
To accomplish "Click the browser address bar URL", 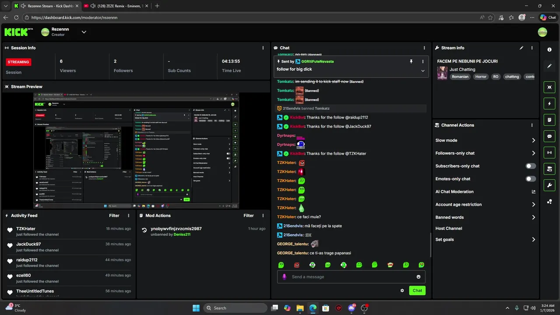I will [74, 17].
